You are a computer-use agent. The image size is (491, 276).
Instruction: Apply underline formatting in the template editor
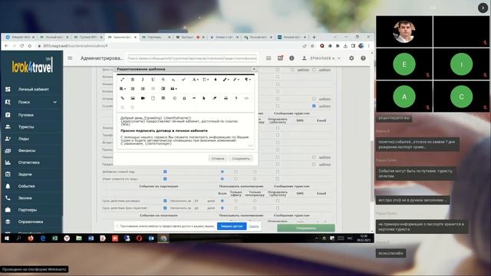[x=153, y=80]
